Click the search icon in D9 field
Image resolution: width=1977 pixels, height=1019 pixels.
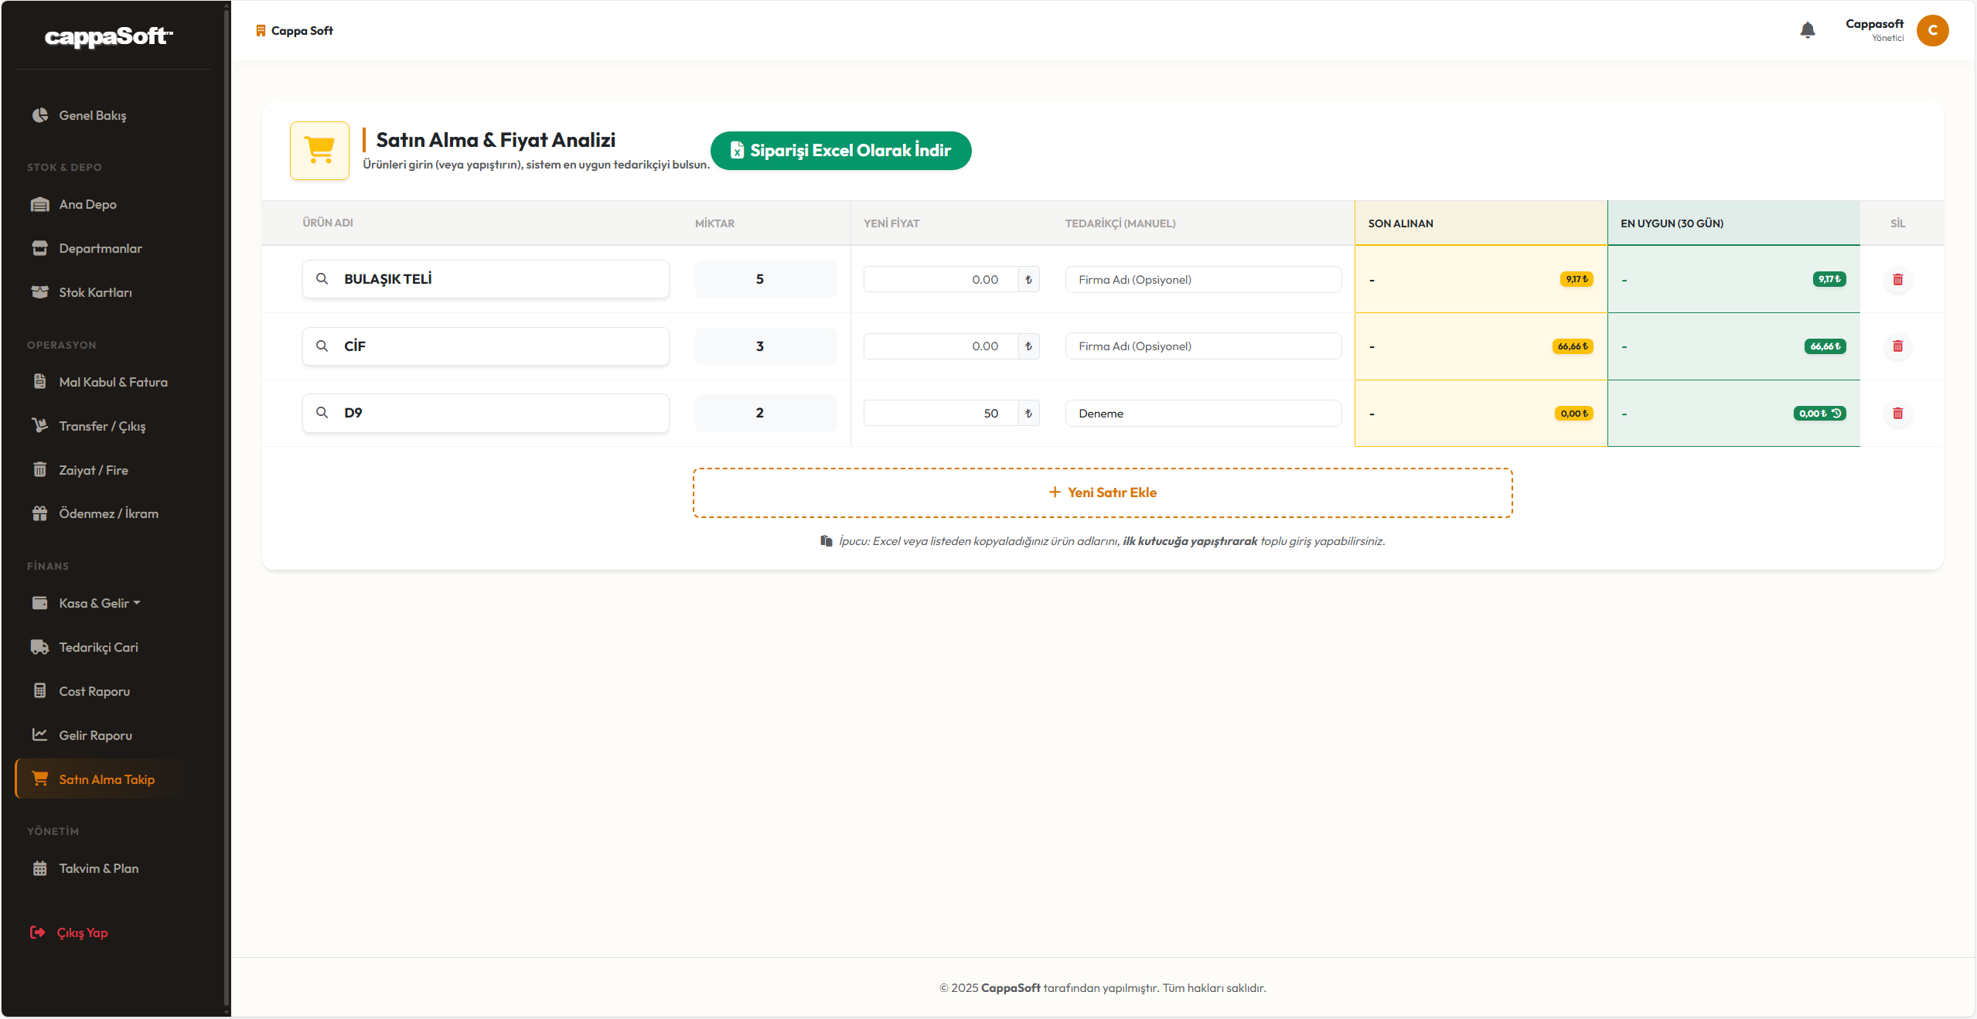coord(322,413)
